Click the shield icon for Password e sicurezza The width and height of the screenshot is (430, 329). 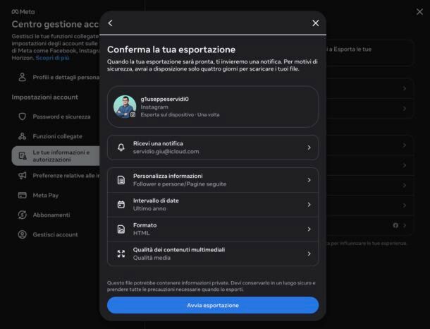click(x=23, y=116)
